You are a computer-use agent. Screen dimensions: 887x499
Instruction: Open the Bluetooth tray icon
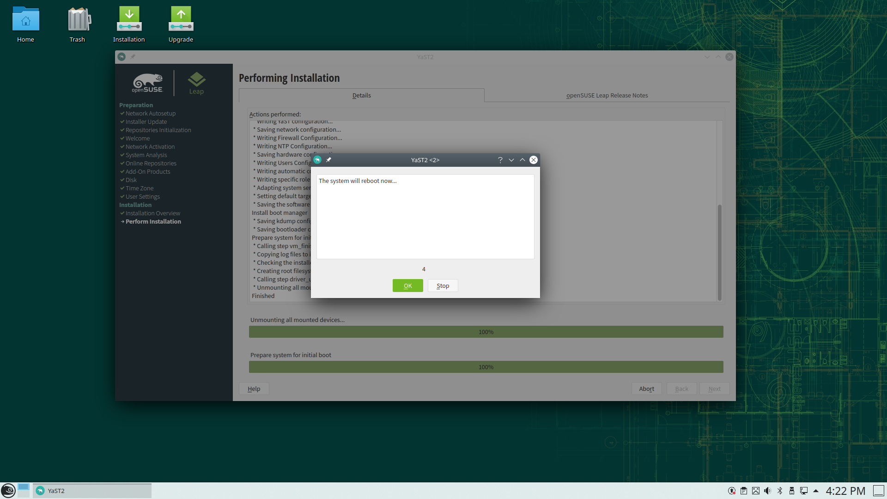tap(780, 491)
